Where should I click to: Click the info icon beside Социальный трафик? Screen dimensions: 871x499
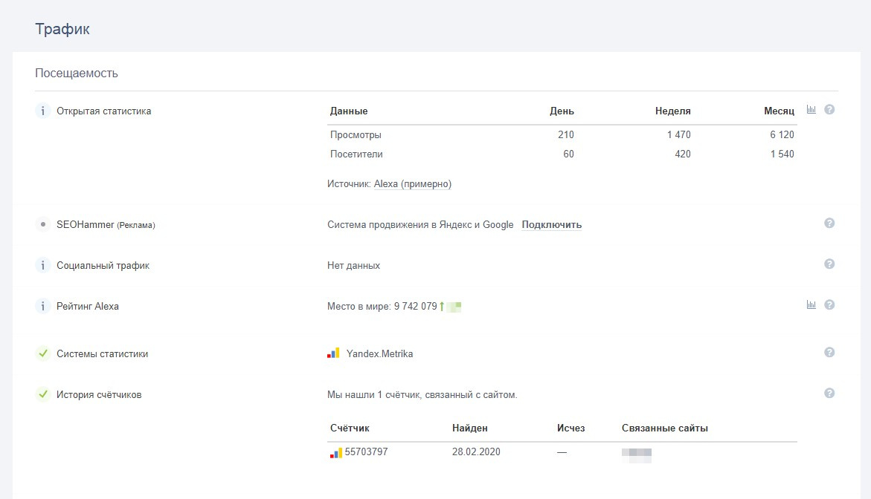(43, 265)
